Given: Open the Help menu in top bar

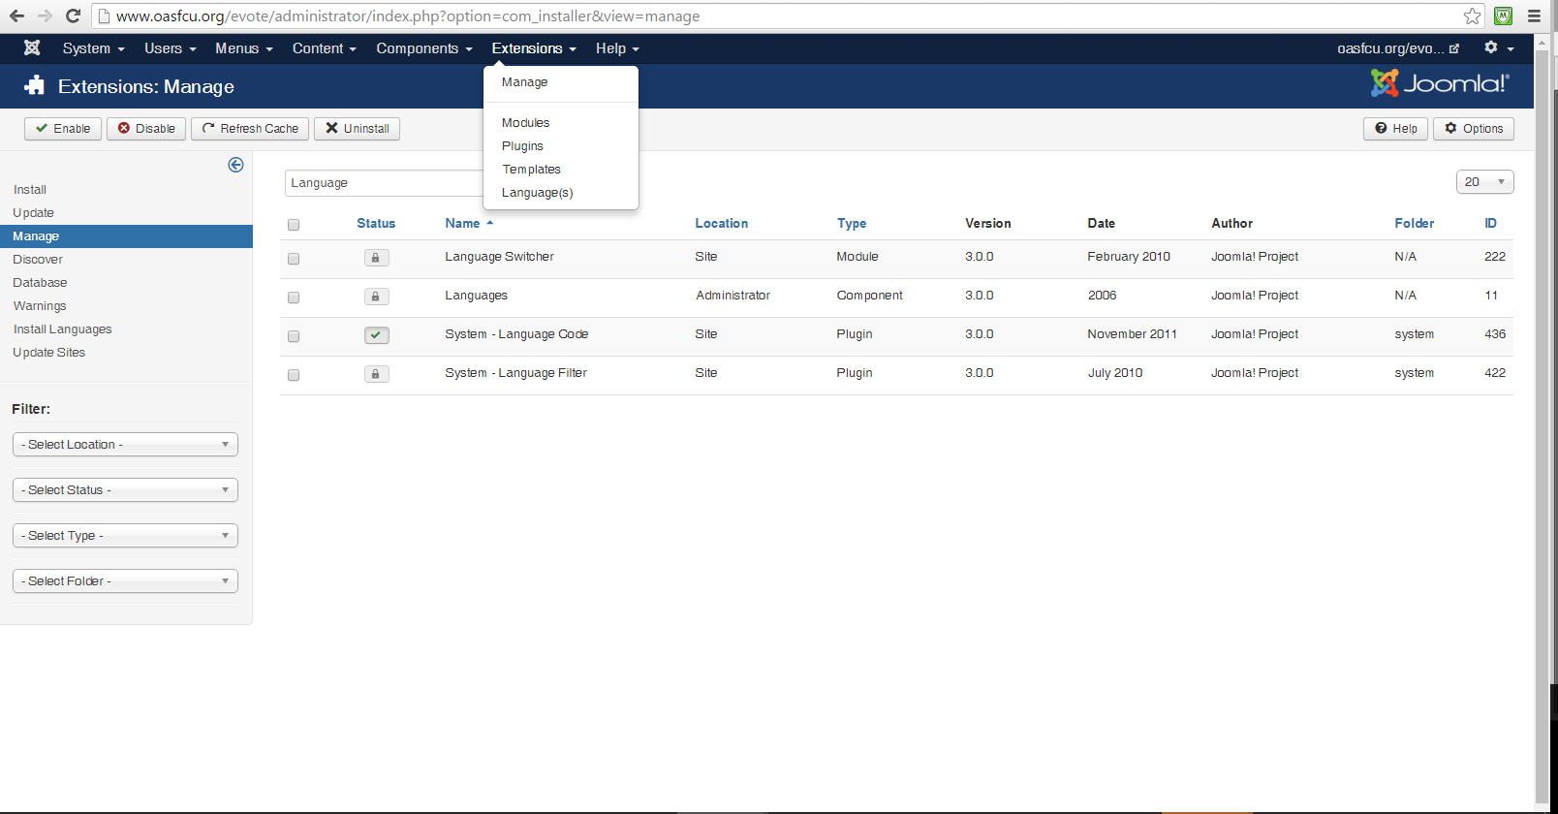Looking at the screenshot, I should tap(616, 48).
